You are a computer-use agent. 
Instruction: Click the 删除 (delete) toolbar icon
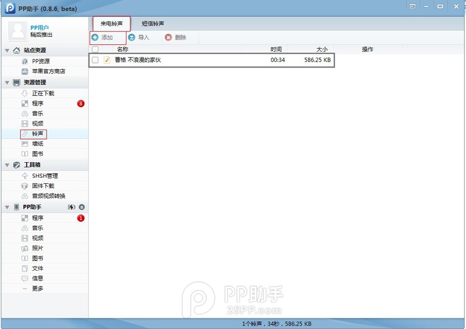168,37
